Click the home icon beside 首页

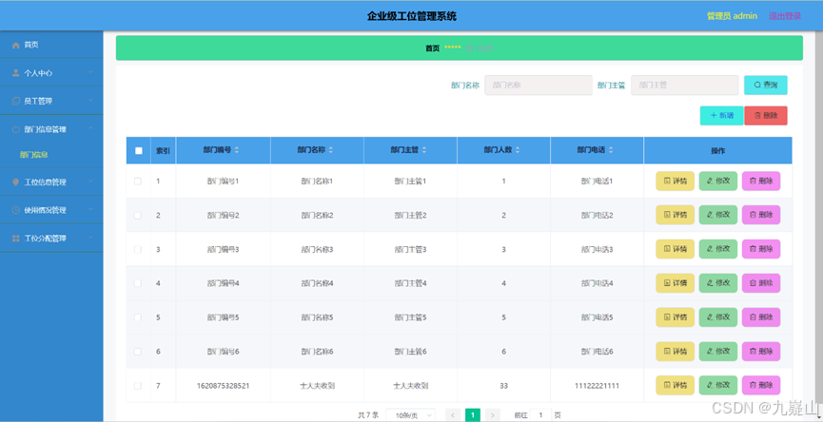point(16,45)
